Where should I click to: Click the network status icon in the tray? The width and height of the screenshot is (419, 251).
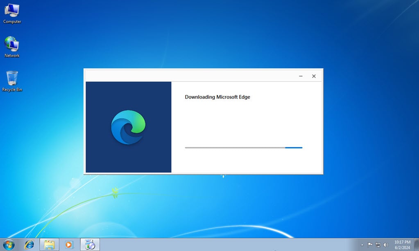(377, 245)
